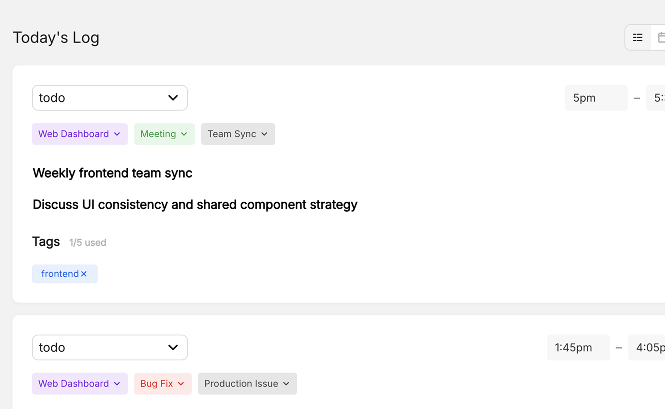Click the frontend tag label
The height and width of the screenshot is (409, 665).
click(60, 274)
